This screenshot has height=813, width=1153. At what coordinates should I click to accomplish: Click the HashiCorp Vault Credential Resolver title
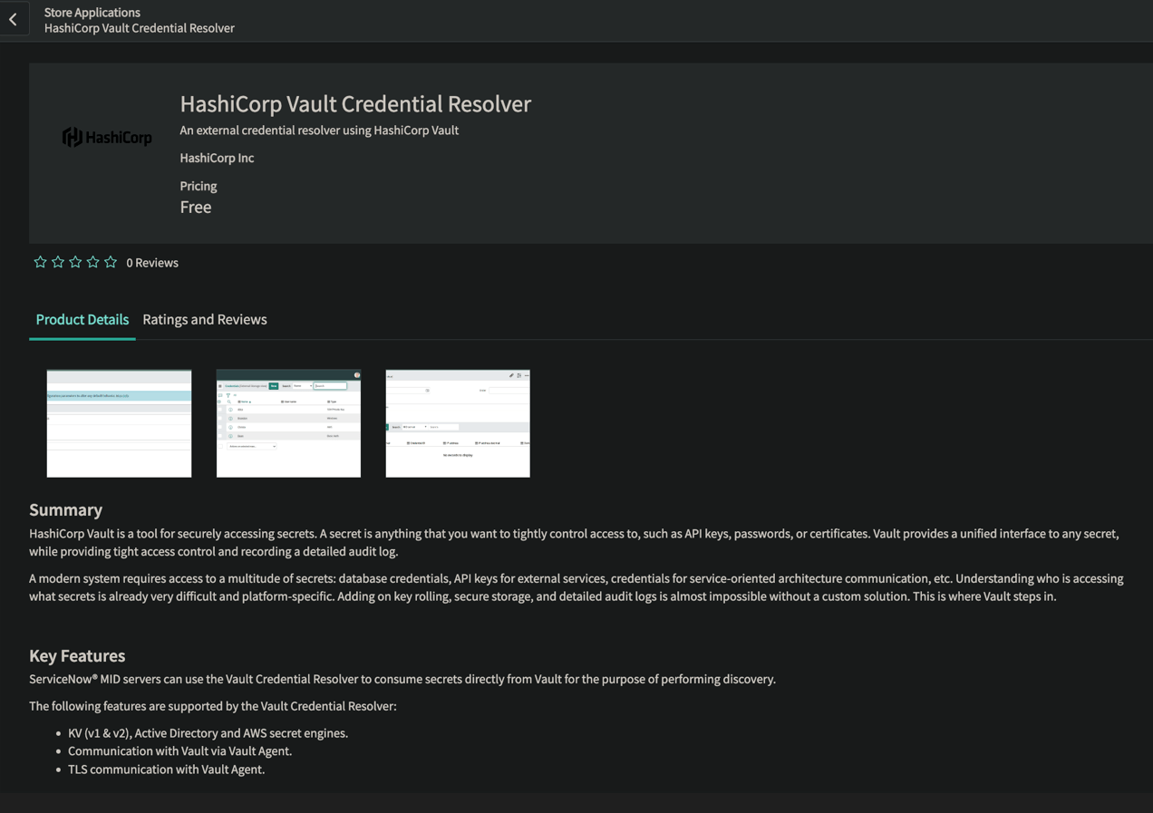355,103
